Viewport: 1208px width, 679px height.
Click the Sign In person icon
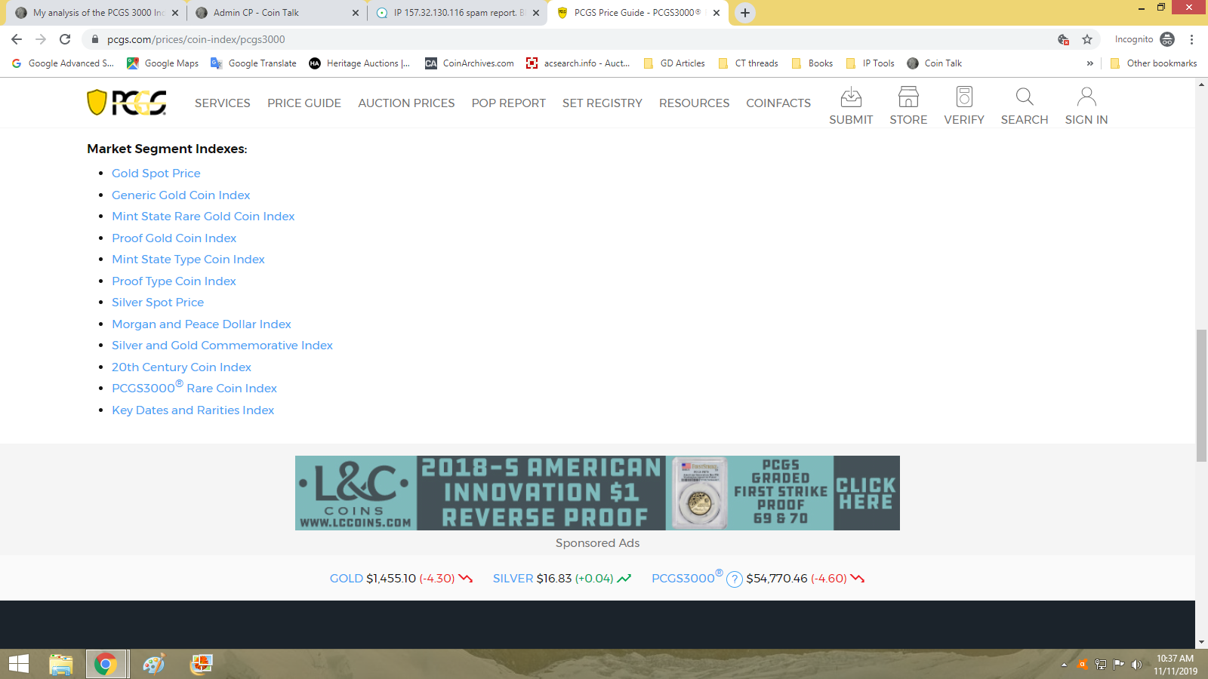1086,97
